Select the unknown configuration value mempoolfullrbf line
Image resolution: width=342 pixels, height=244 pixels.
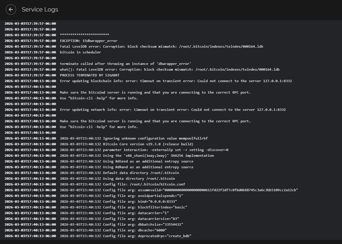coord(134,138)
